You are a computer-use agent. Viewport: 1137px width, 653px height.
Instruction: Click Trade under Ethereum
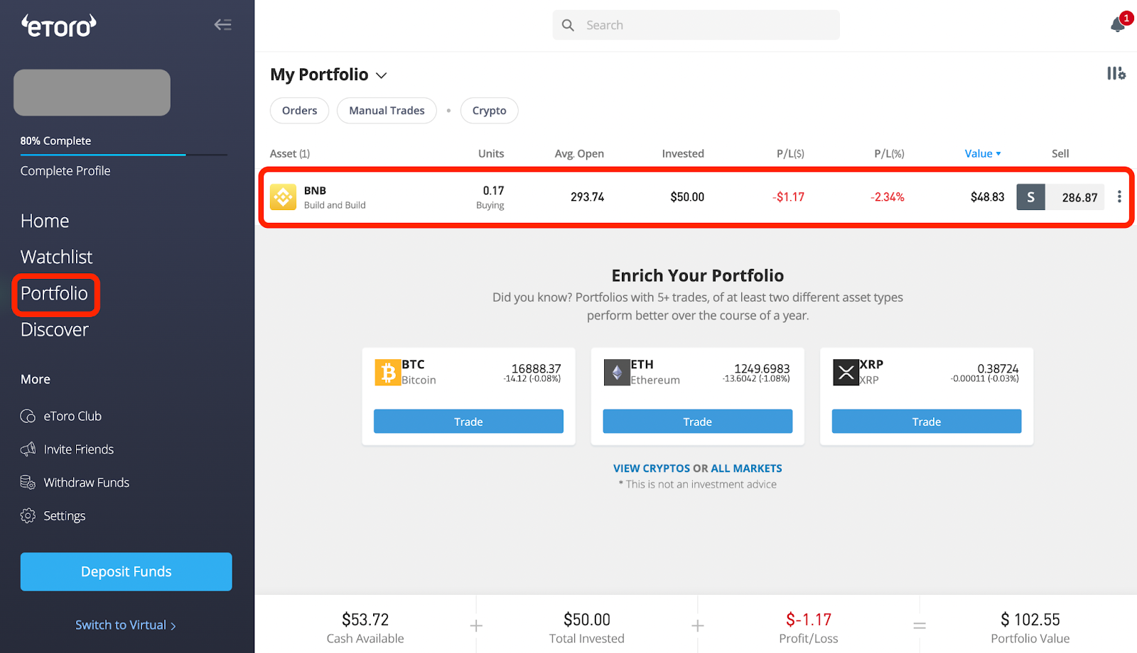click(697, 422)
